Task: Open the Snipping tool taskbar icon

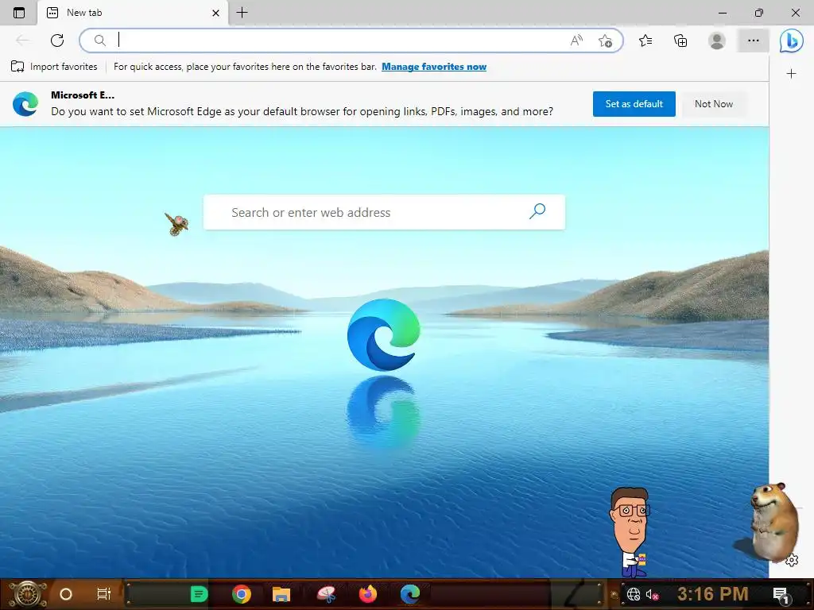Action: (327, 594)
